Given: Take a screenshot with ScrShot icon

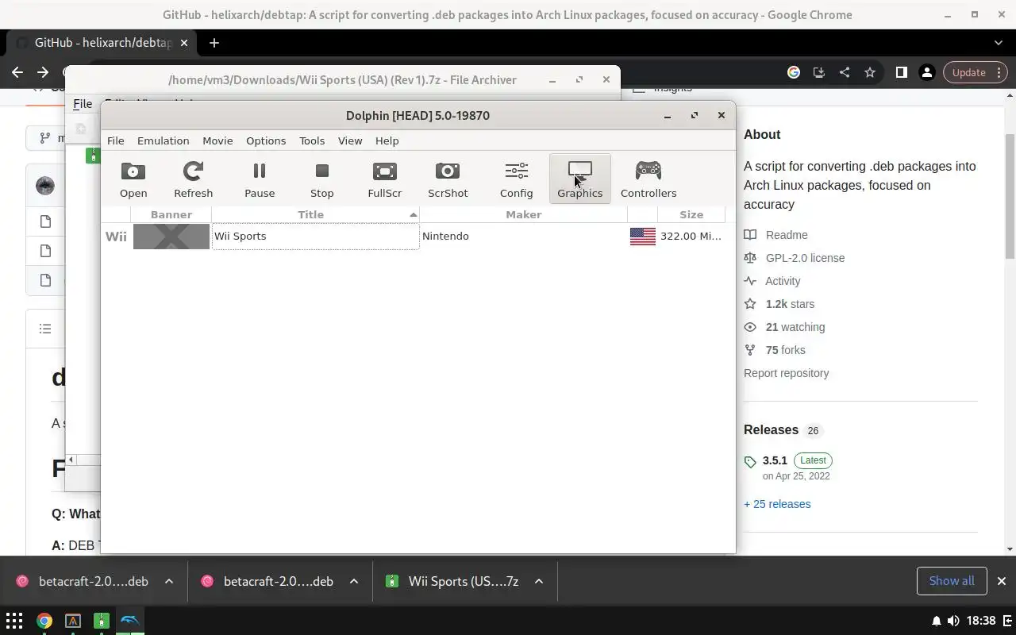Looking at the screenshot, I should [x=448, y=179].
